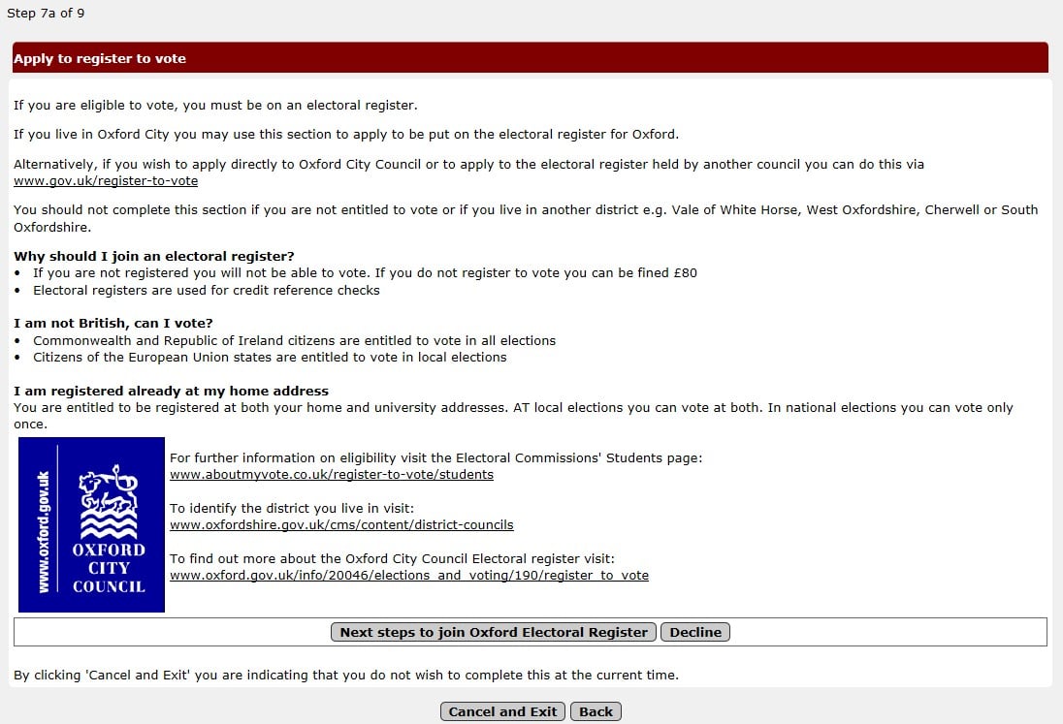Viewport: 1063px width, 724px height.
Task: Click the Oxford City Council logo image
Action: (91, 524)
